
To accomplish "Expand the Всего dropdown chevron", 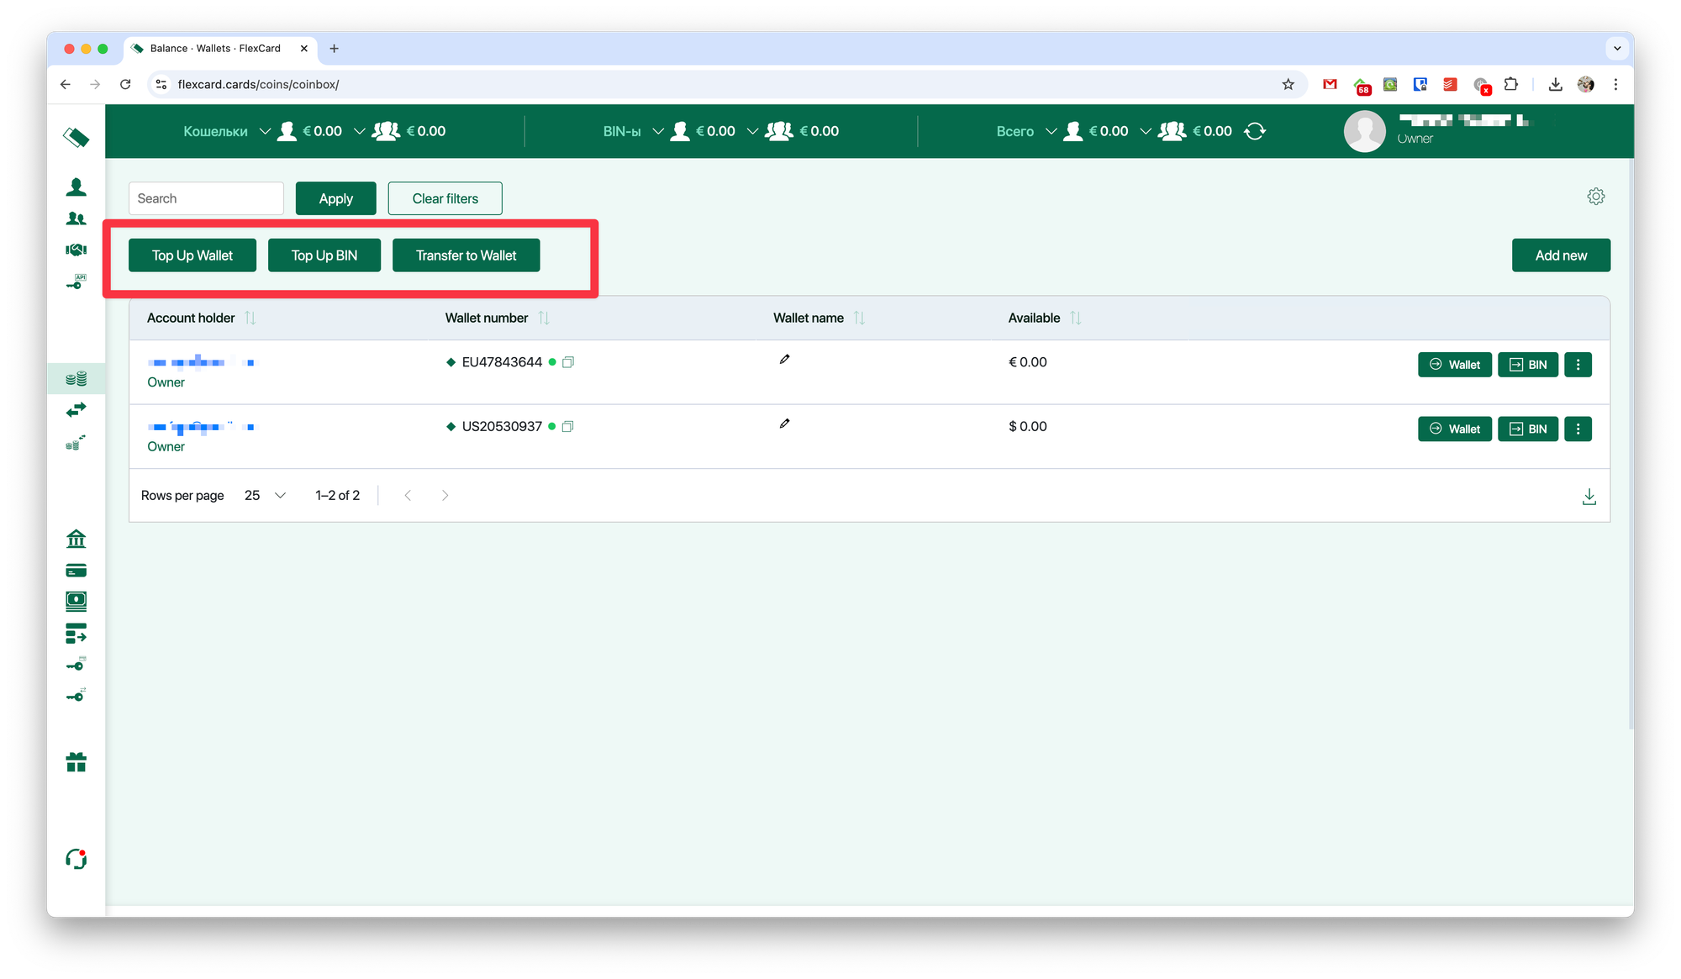I will (1051, 131).
